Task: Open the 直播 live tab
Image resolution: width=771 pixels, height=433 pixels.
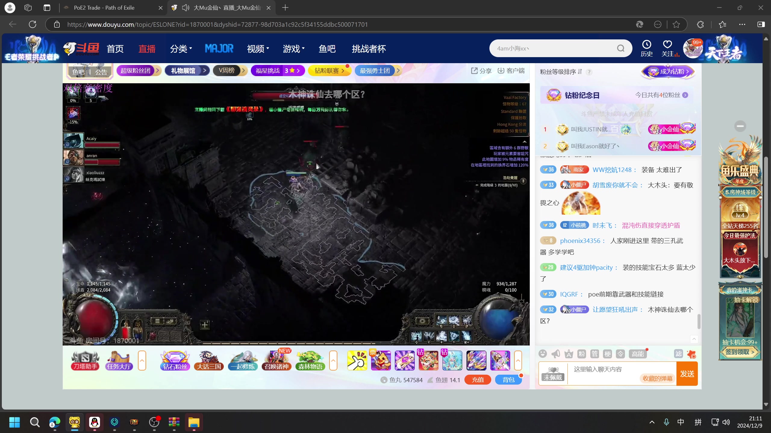Action: [147, 48]
